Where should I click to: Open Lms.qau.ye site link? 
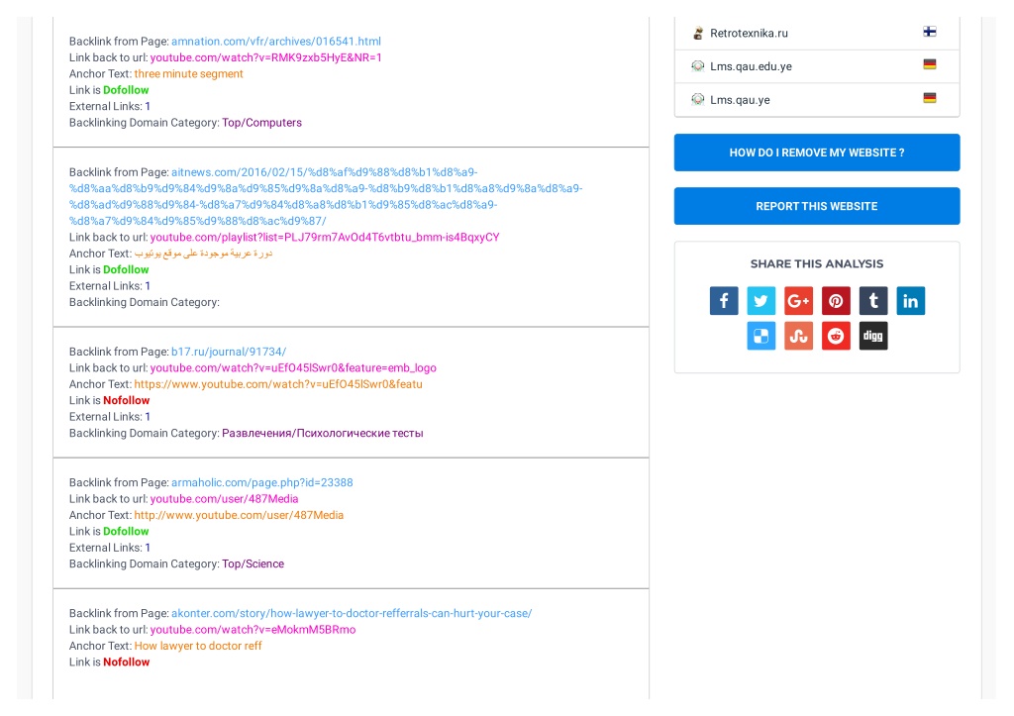pyautogui.click(x=740, y=100)
